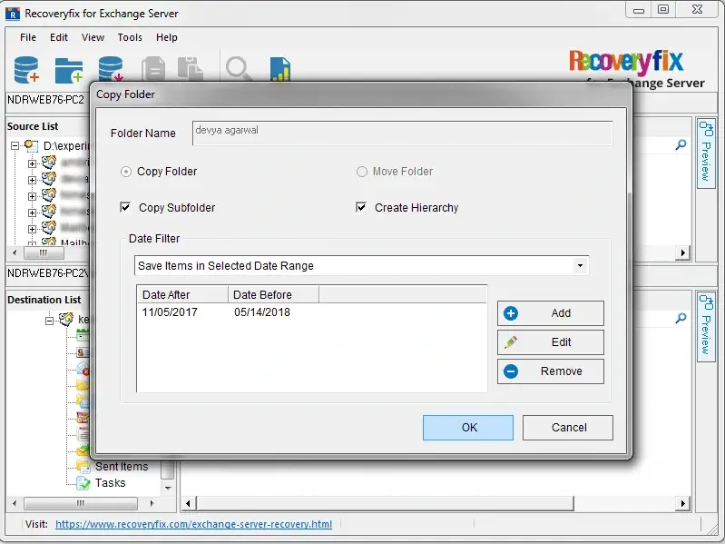Viewport: 725px width, 544px height.
Task: Open the File menu
Action: pos(28,37)
